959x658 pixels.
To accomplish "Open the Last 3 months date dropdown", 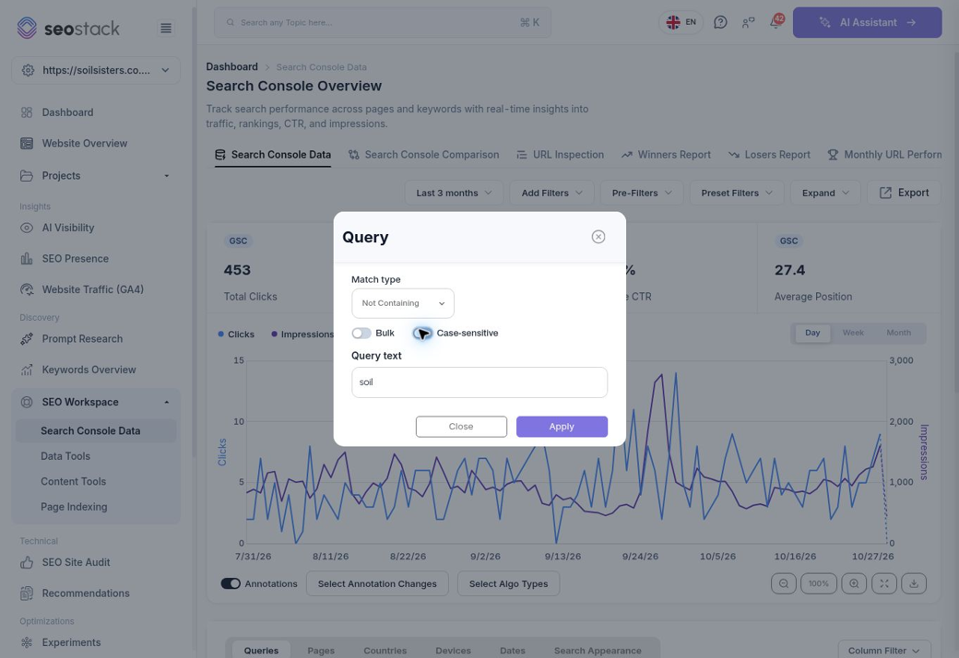I will click(454, 193).
